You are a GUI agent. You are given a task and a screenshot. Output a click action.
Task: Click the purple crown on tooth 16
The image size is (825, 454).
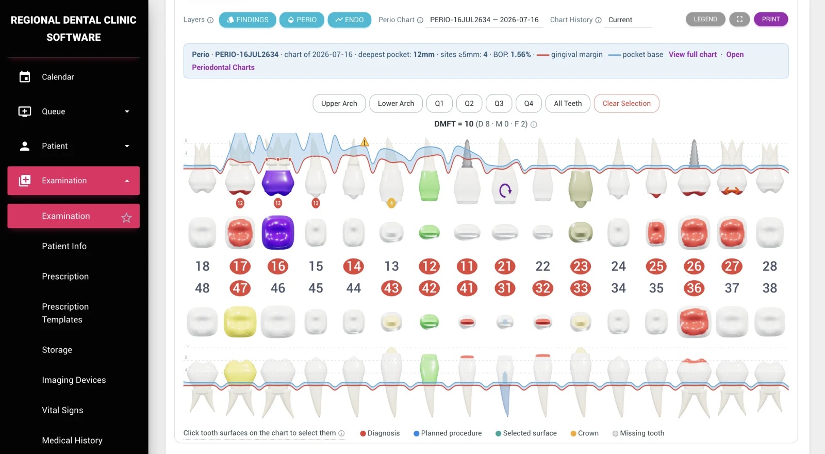[x=278, y=183]
